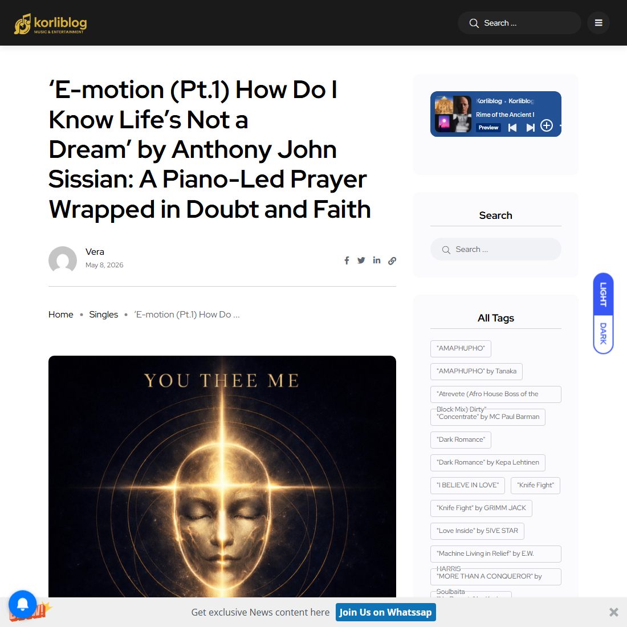
Task: Click sidebar Search input field
Action: click(495, 250)
